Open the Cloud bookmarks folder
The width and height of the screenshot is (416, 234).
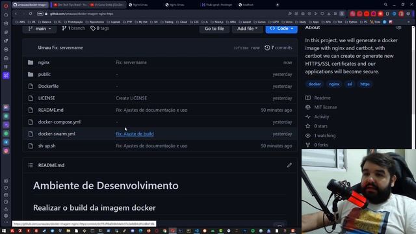182,22
